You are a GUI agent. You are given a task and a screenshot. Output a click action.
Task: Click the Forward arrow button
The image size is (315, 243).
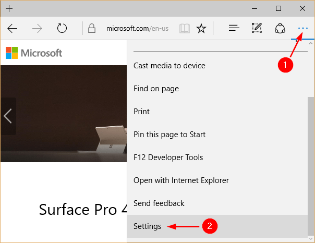[38, 28]
